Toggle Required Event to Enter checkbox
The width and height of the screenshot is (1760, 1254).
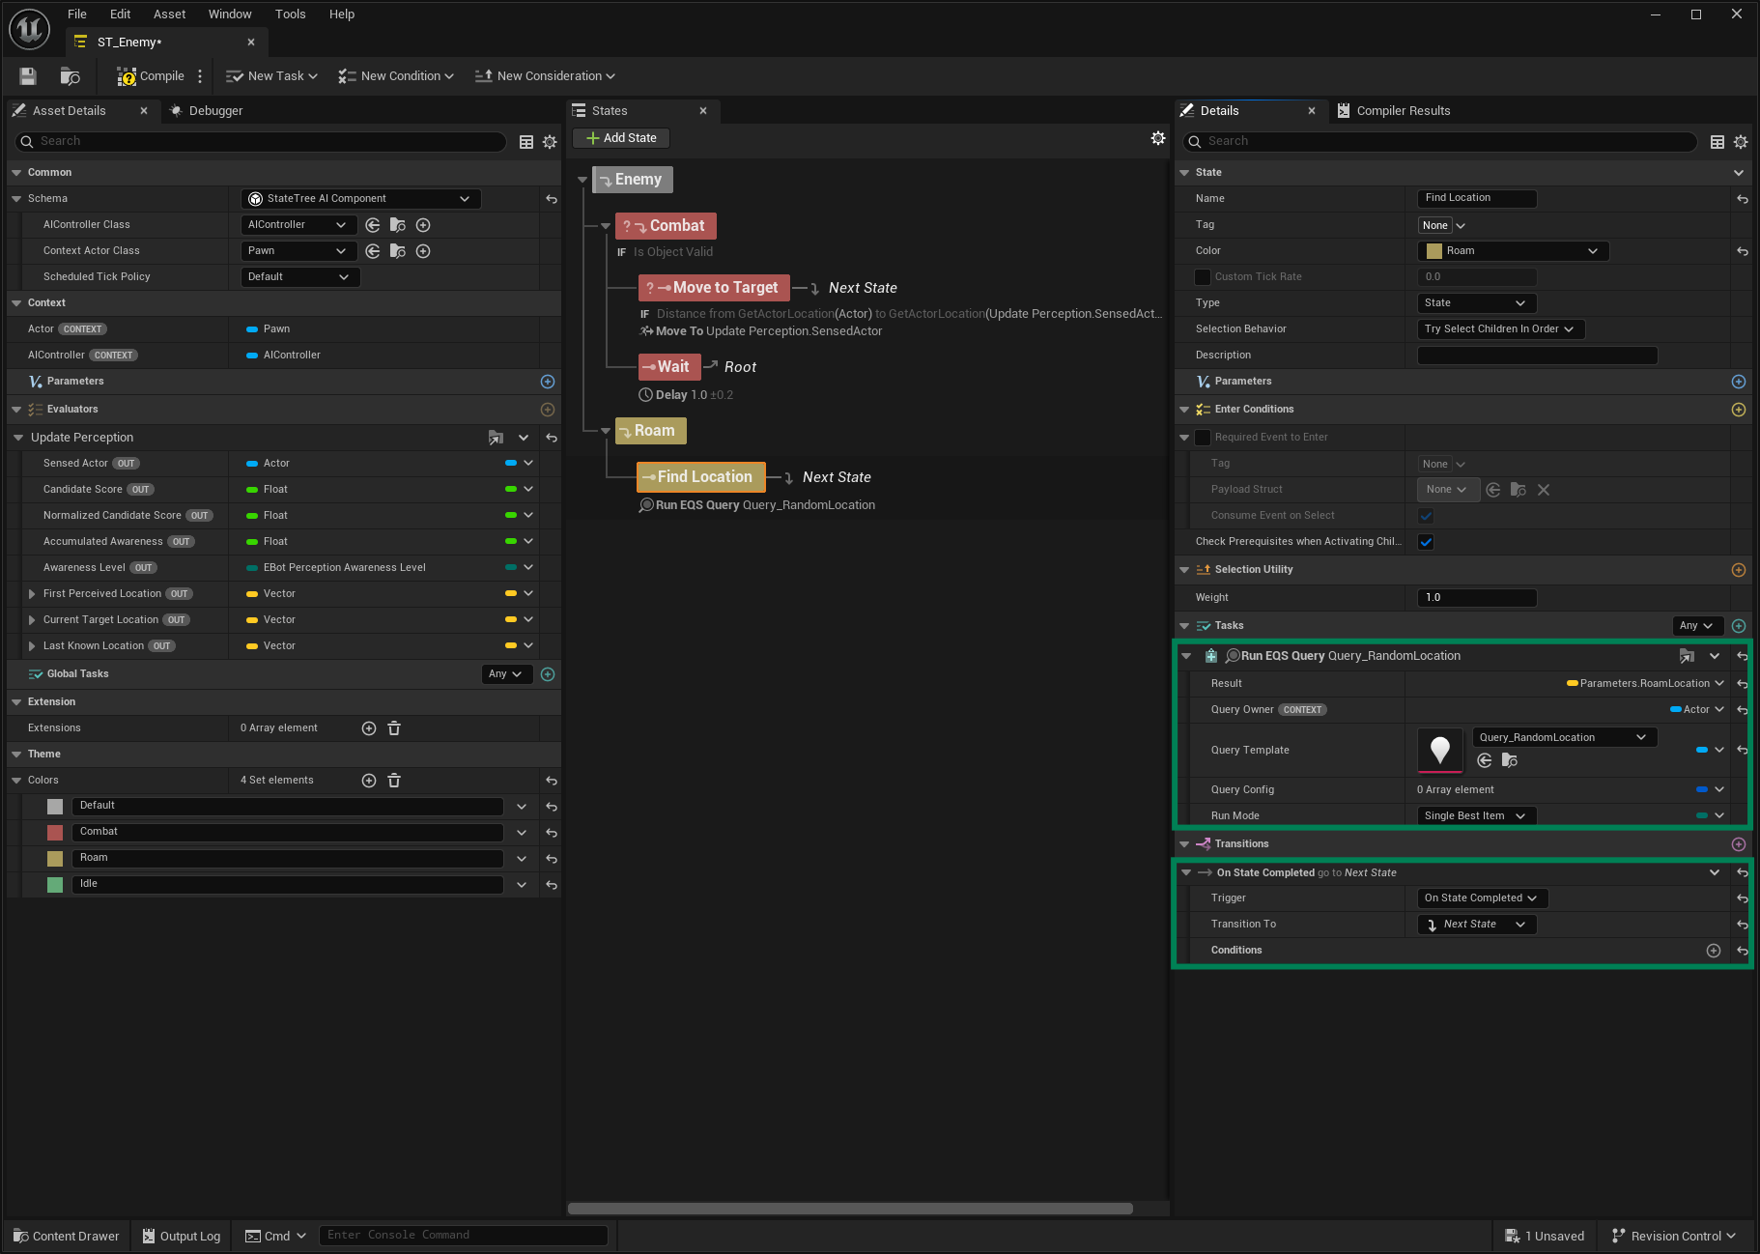tap(1203, 438)
